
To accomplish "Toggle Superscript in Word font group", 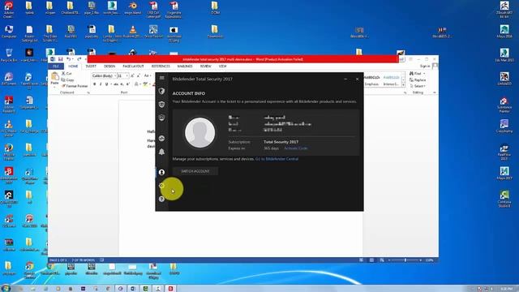I will (x=128, y=84).
